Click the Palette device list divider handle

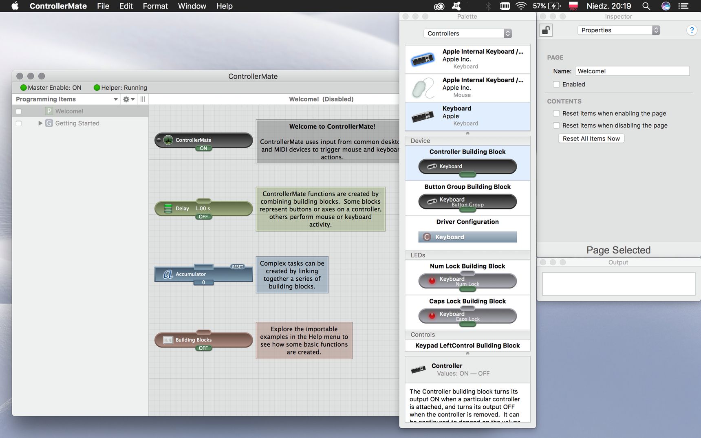tap(467, 133)
